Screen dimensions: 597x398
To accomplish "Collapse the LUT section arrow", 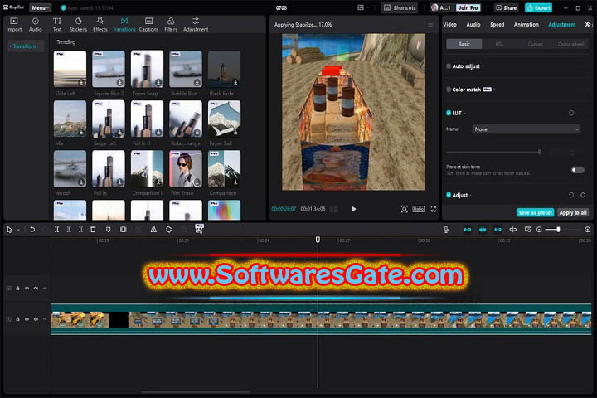I will (x=465, y=113).
